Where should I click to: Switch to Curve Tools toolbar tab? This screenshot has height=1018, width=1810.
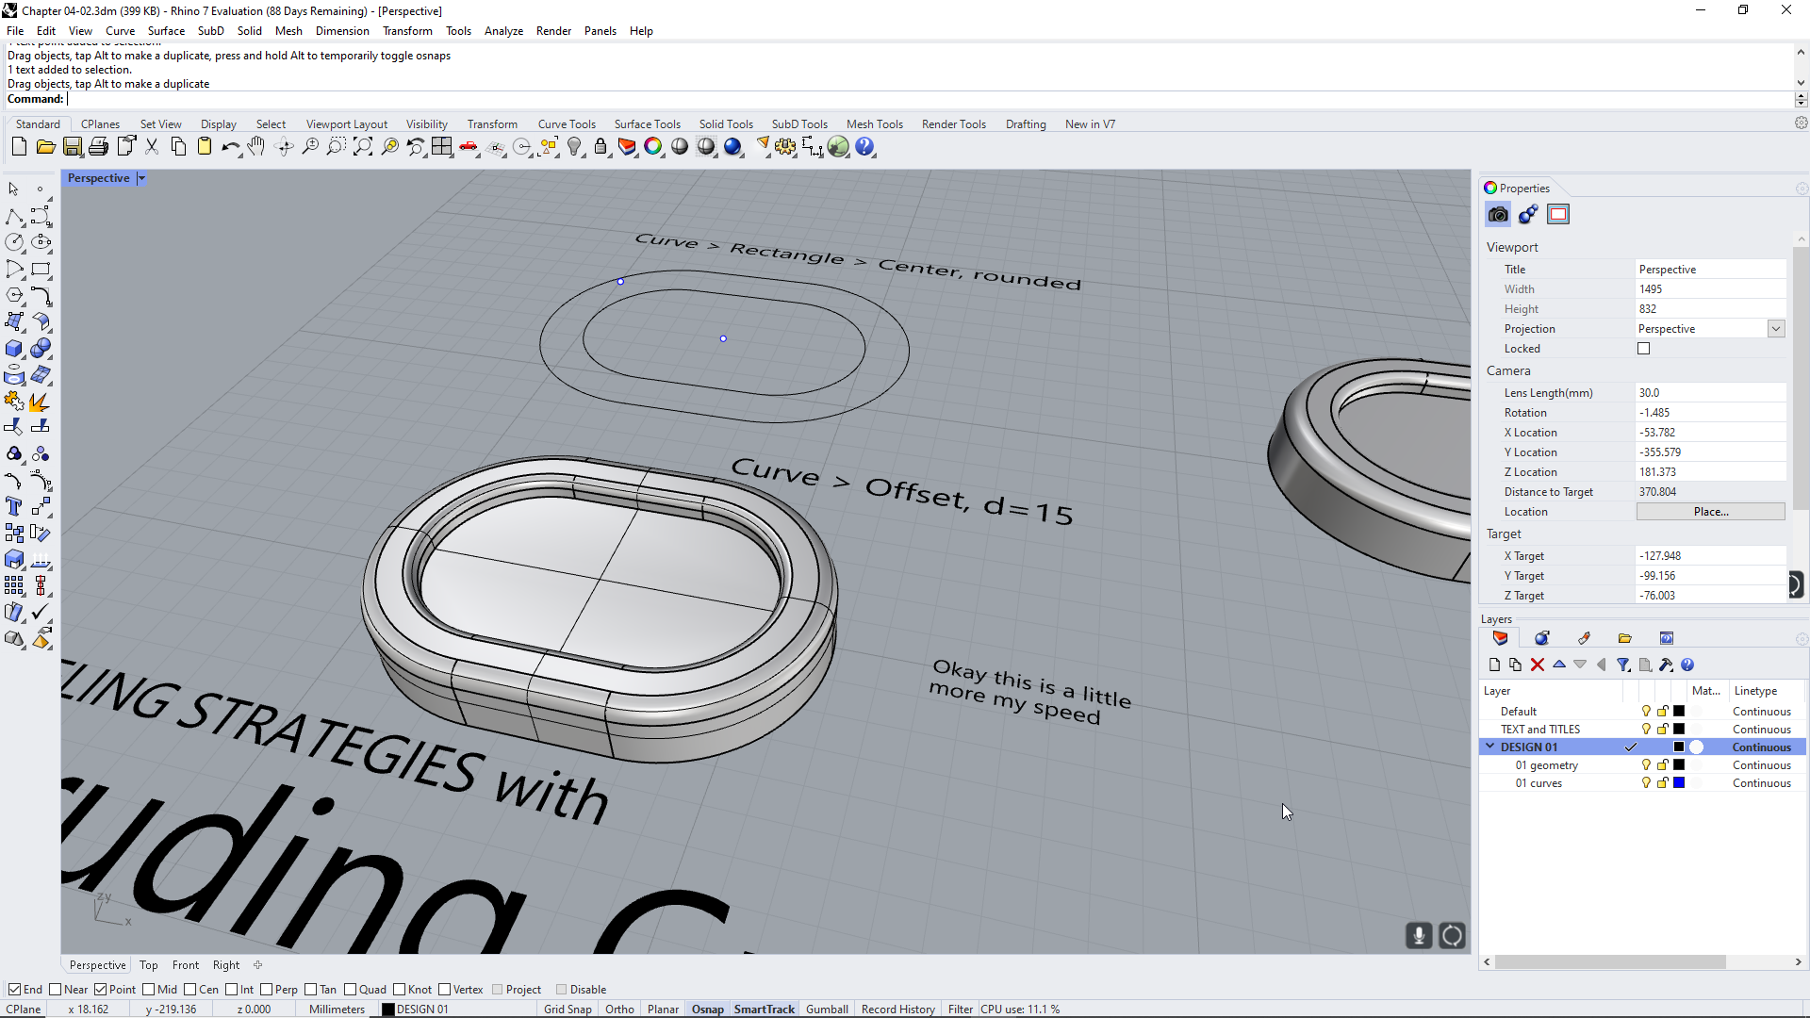(567, 124)
